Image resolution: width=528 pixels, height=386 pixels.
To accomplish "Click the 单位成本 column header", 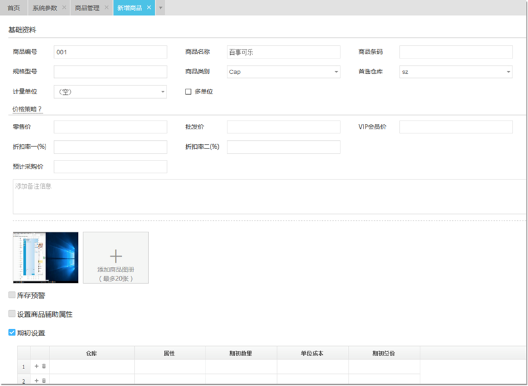I will (313, 353).
